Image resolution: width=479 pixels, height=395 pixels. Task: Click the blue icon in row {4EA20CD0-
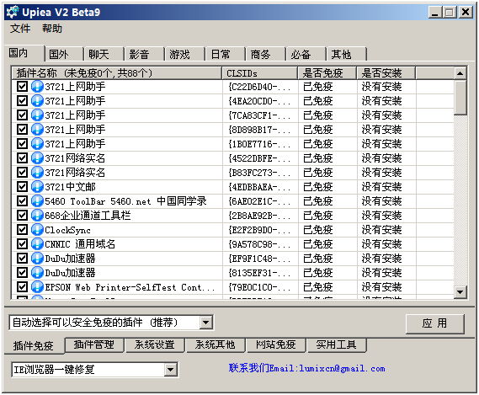(x=37, y=101)
